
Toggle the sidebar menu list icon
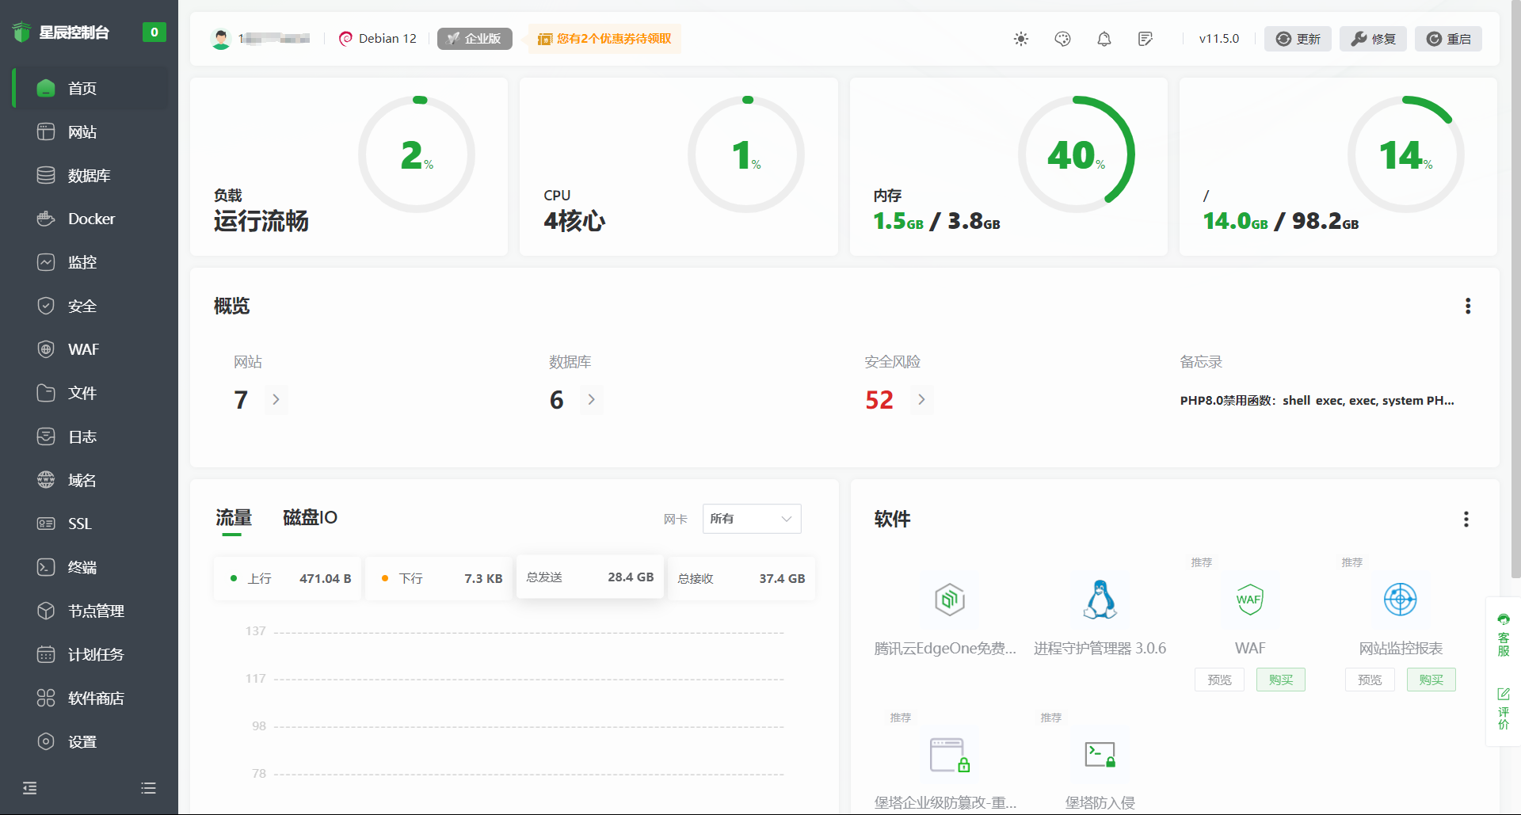[x=148, y=787]
